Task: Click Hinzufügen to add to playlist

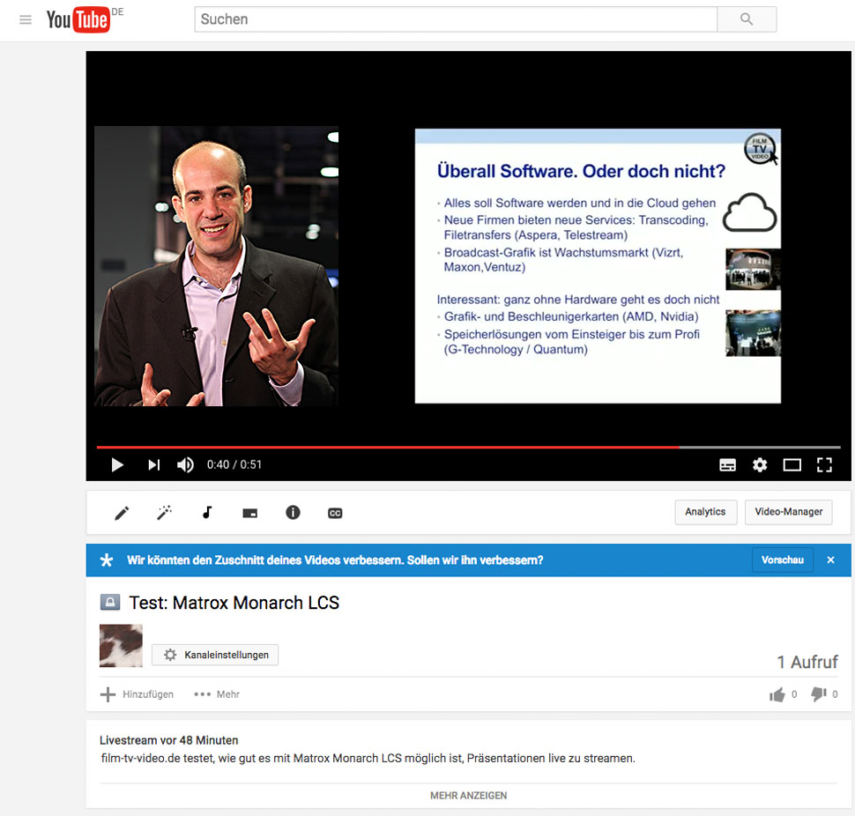Action: click(x=138, y=694)
